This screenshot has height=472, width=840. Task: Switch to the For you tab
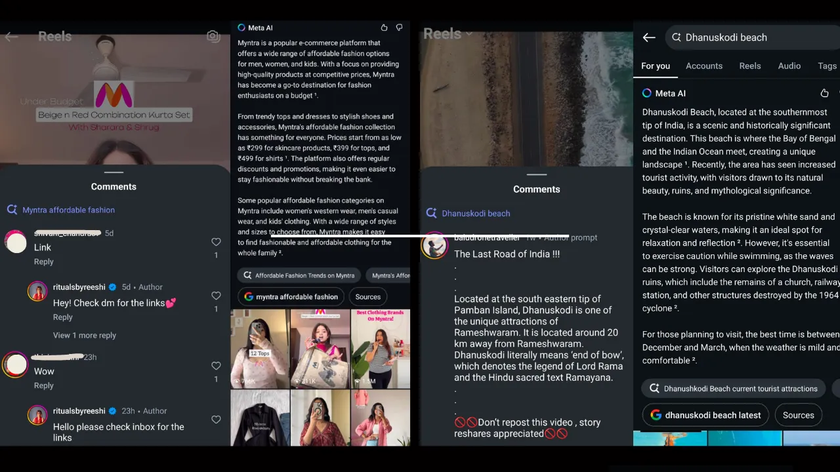coord(656,66)
